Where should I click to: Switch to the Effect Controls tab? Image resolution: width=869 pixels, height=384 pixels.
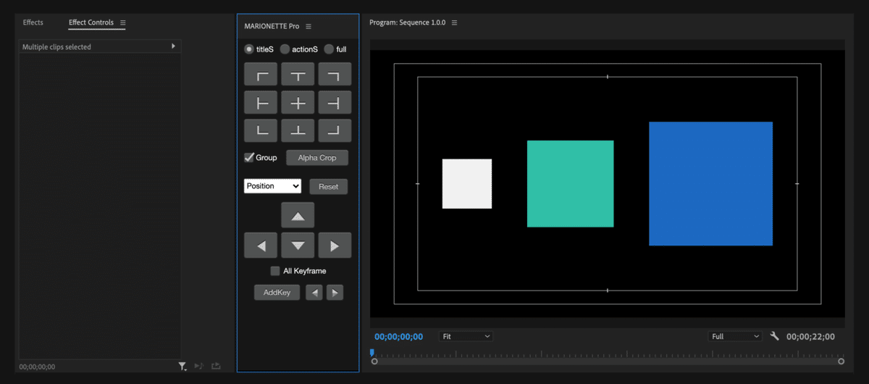coord(91,22)
